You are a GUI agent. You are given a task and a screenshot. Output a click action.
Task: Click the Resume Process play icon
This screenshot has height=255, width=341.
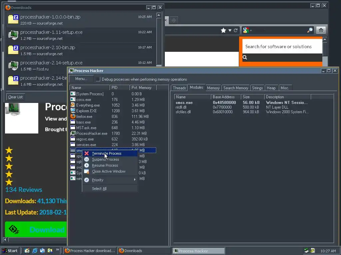click(x=87, y=165)
